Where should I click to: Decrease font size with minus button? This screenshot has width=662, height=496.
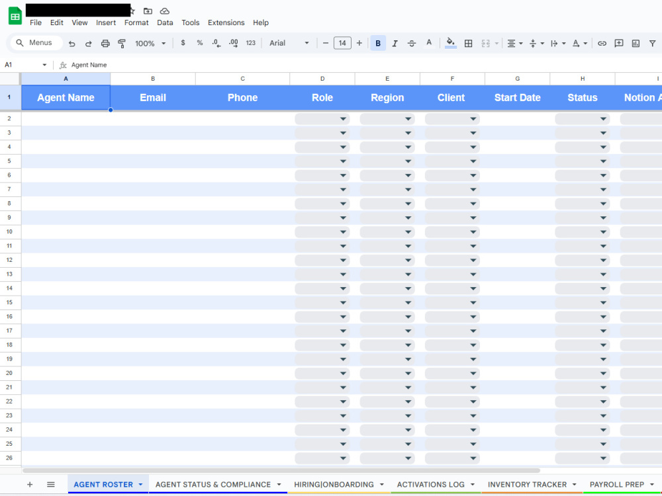326,43
